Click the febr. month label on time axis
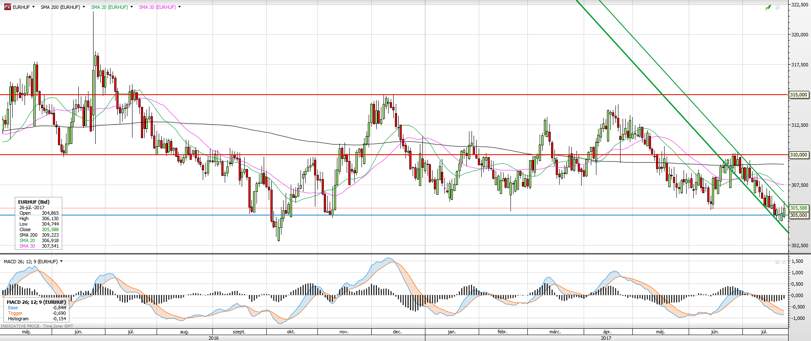 pos(502,332)
